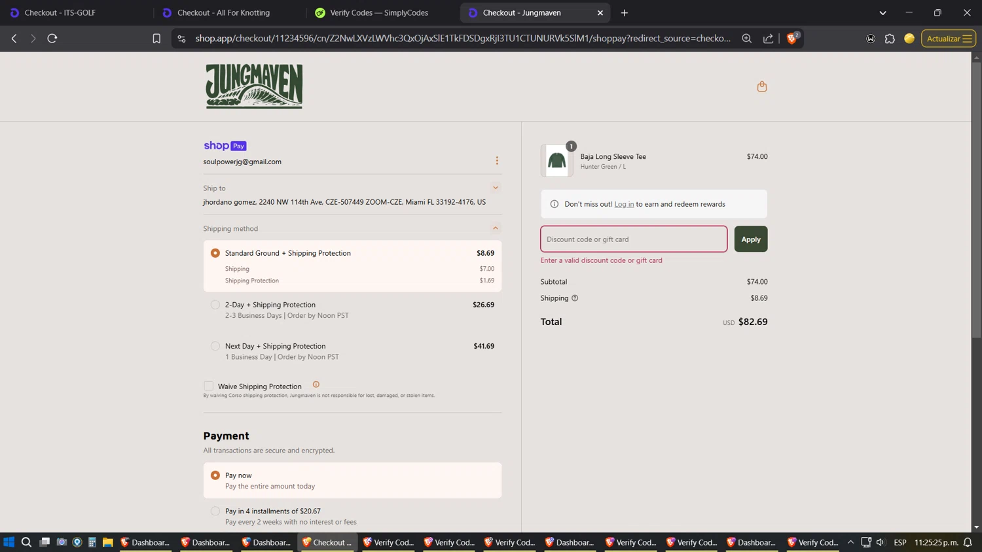Open File Explorer from taskbar
Image resolution: width=982 pixels, height=552 pixels.
point(108,542)
